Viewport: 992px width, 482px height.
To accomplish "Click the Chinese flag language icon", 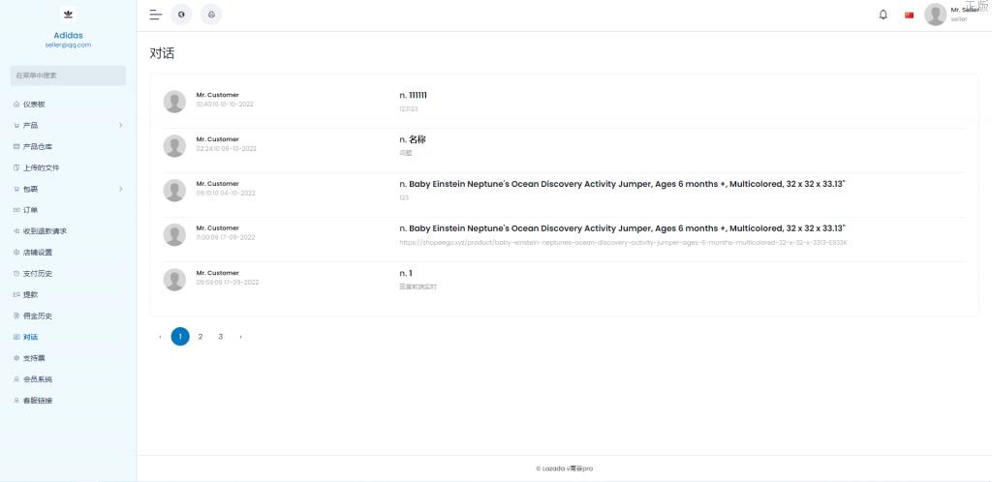I will [909, 15].
